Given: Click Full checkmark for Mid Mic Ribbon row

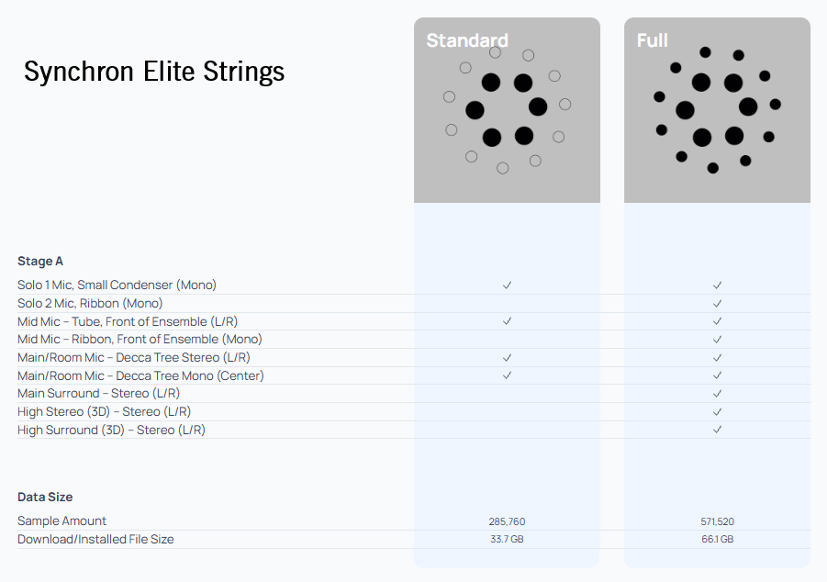Looking at the screenshot, I should click(717, 340).
